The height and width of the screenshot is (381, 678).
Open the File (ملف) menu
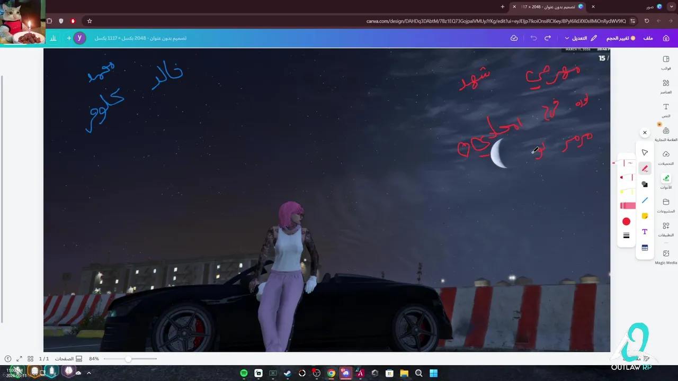(x=648, y=38)
